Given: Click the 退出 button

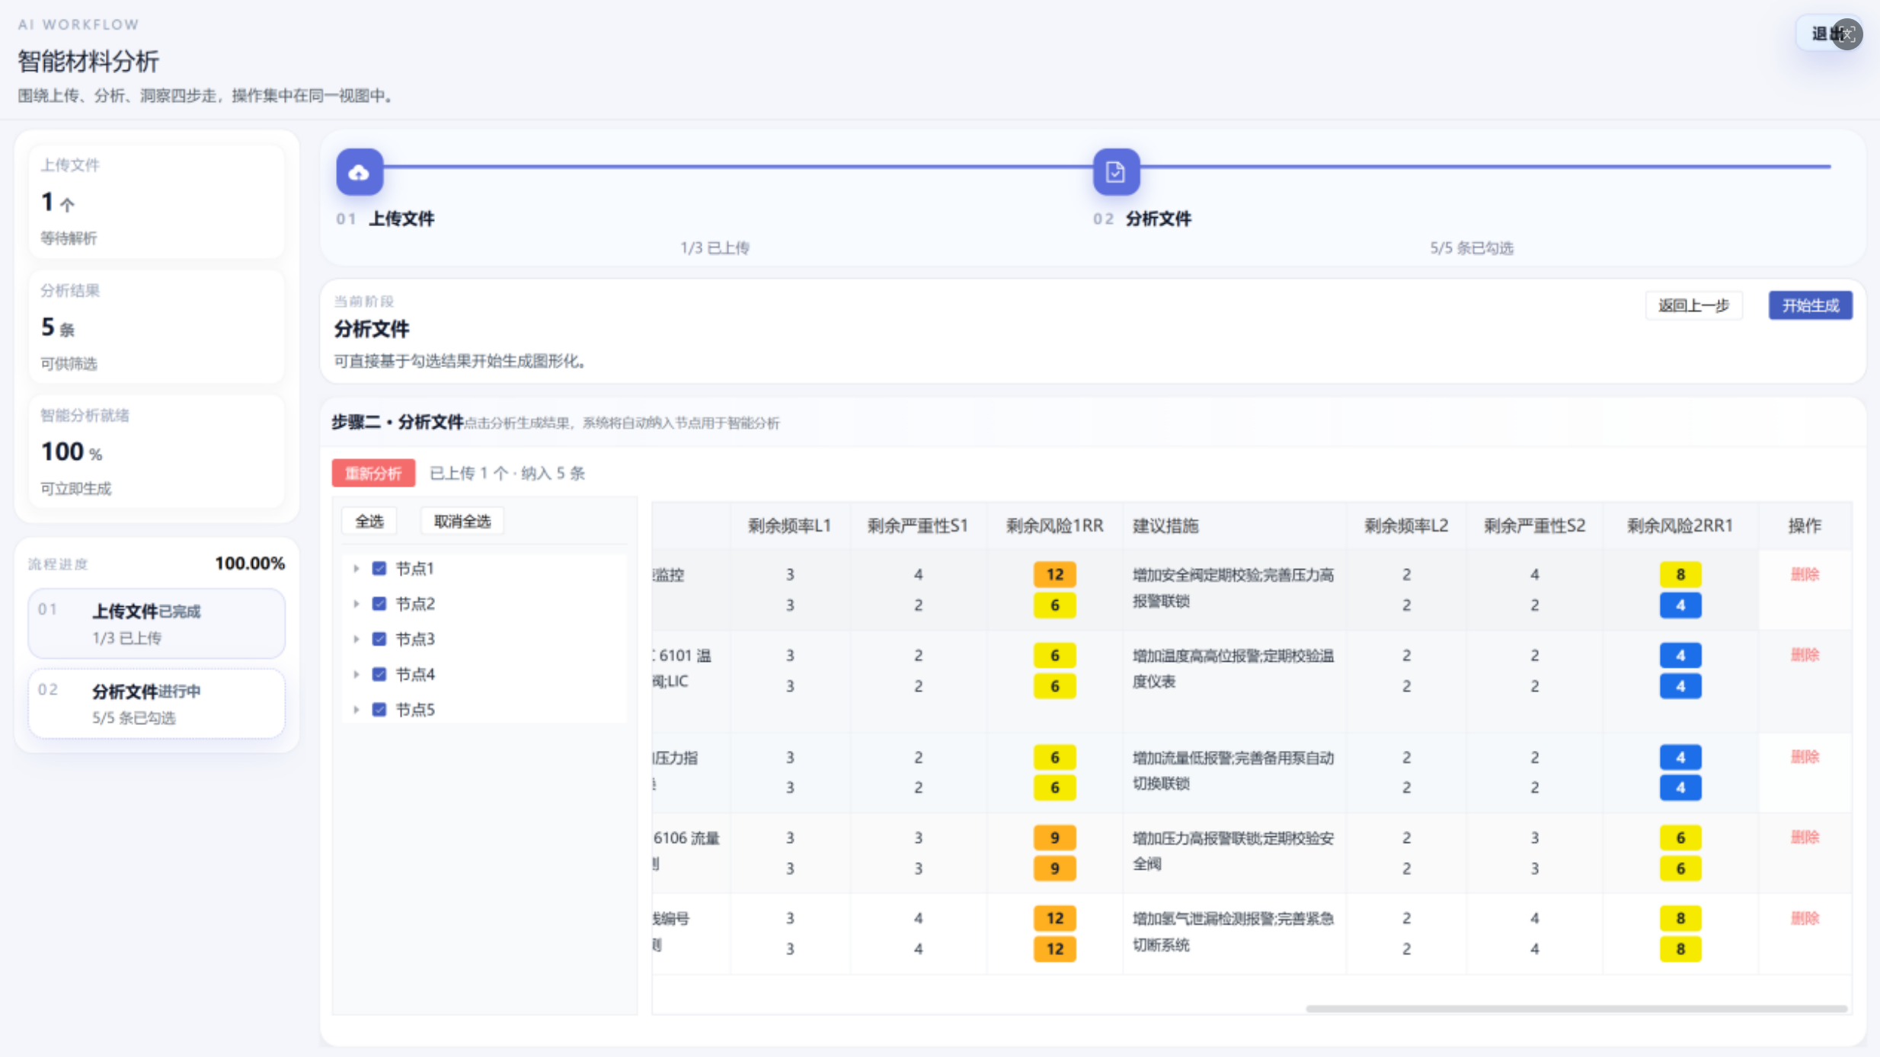Looking at the screenshot, I should point(1829,34).
